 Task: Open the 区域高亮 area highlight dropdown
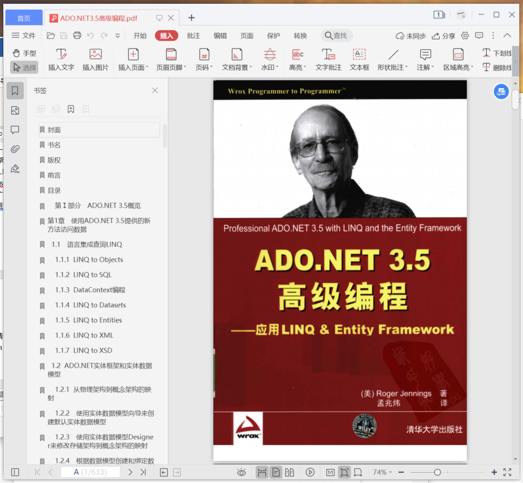tap(458, 60)
